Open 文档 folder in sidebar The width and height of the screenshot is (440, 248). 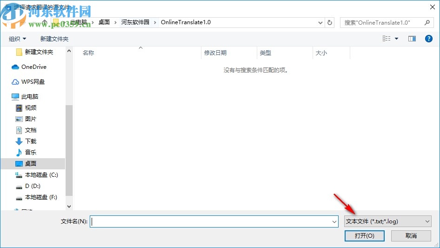pyautogui.click(x=31, y=130)
